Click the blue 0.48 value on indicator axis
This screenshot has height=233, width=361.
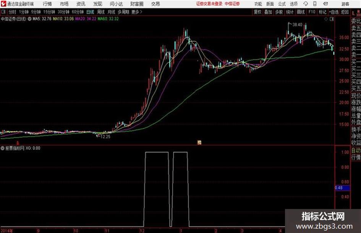pyautogui.click(x=342, y=188)
